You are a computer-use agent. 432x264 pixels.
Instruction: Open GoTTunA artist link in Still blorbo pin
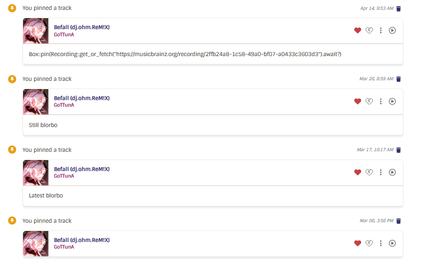coord(64,105)
